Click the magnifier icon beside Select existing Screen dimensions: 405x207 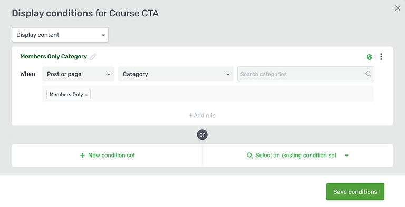[250, 156]
